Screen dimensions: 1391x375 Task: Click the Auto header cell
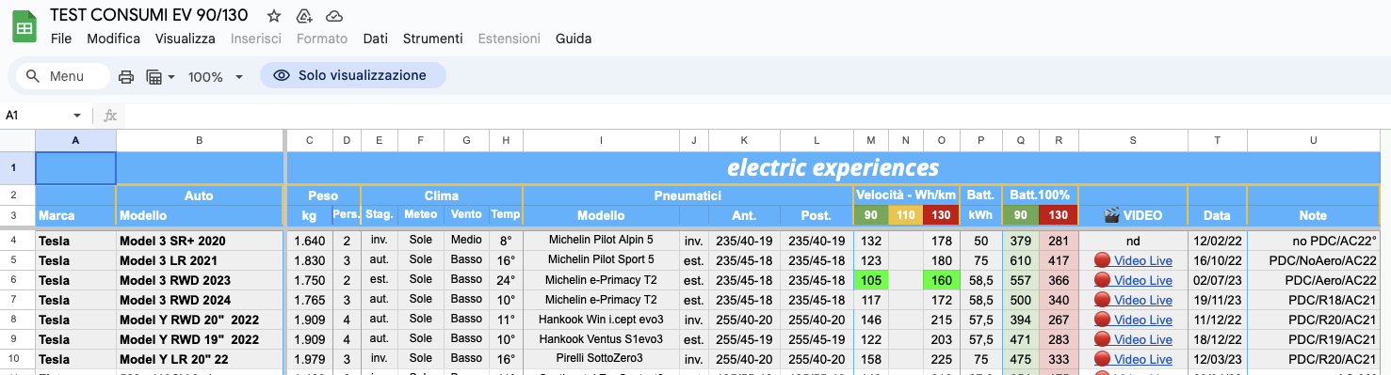click(200, 195)
